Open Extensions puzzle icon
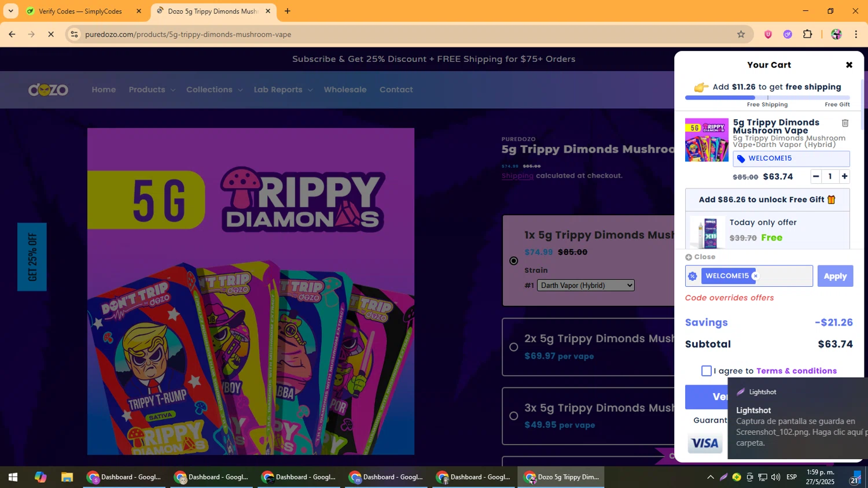 tap(808, 34)
